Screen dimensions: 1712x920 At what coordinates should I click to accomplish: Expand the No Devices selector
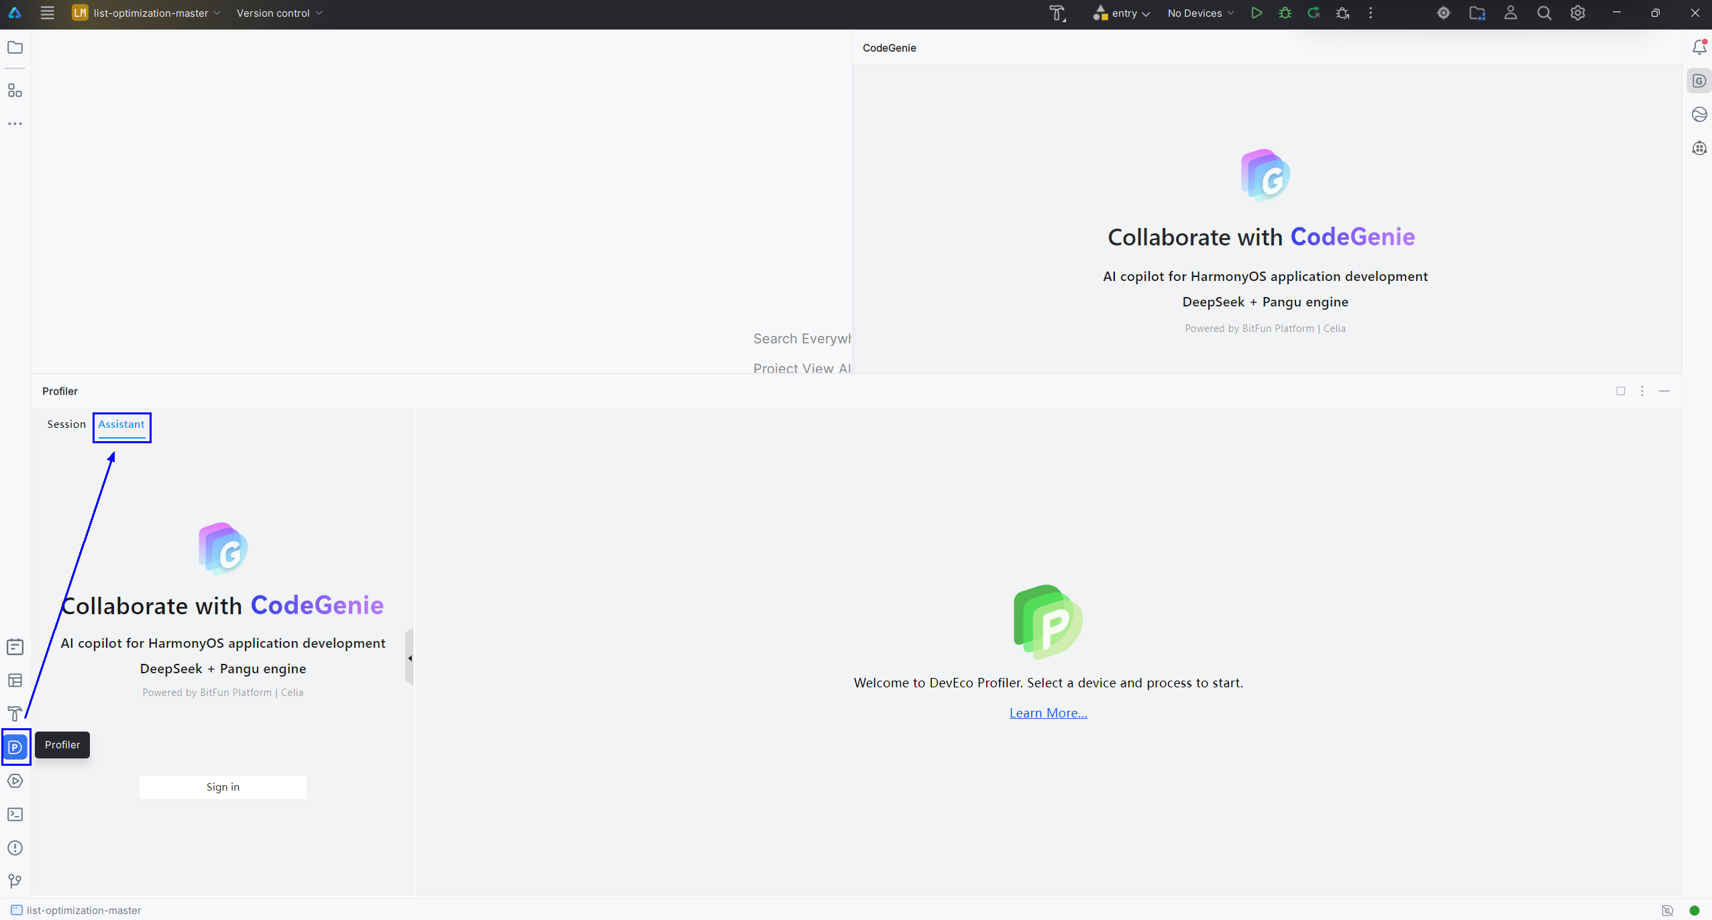pyautogui.click(x=1200, y=13)
